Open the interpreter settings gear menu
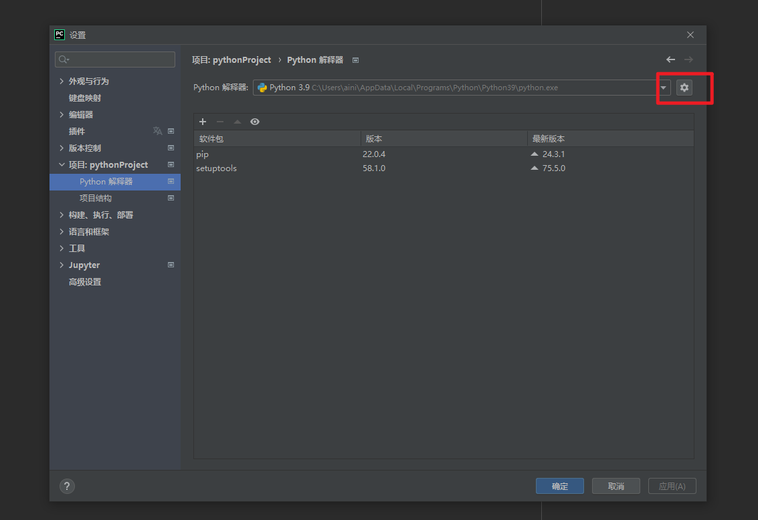This screenshot has height=520, width=758. [684, 88]
